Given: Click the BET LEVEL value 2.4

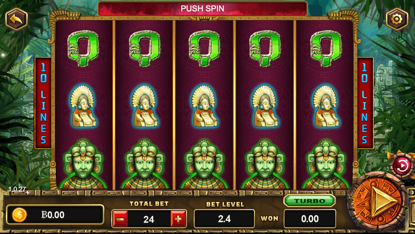Looking at the screenshot, I should (225, 219).
